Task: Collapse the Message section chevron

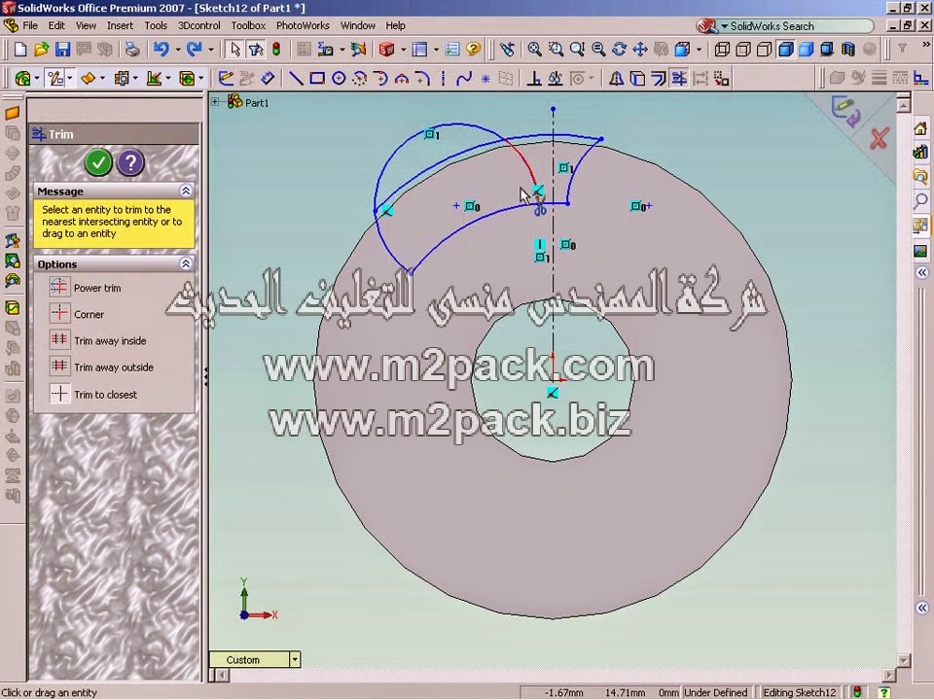Action: coord(186,192)
